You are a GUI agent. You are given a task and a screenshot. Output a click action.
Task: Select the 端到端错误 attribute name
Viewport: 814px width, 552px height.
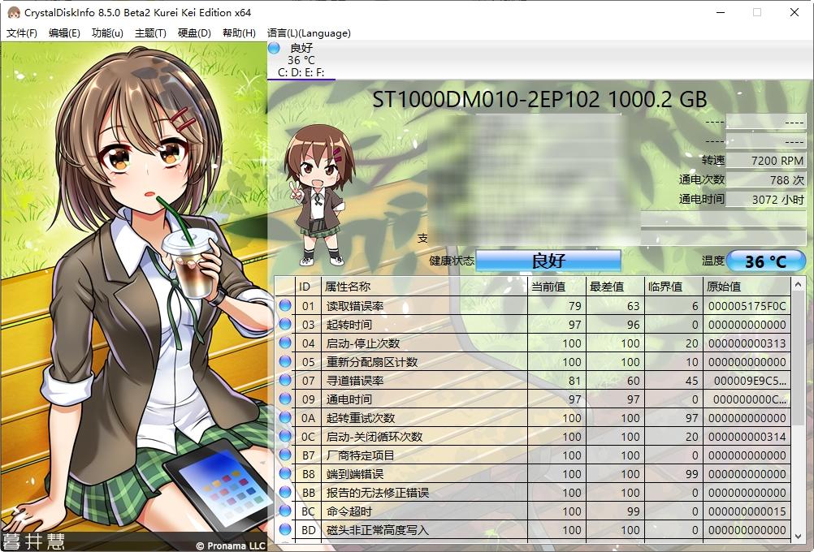[355, 474]
